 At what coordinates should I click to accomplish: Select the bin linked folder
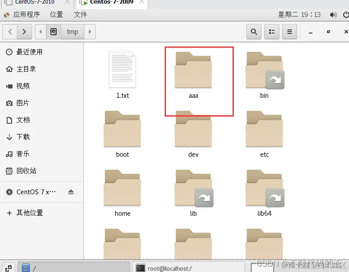tap(264, 70)
